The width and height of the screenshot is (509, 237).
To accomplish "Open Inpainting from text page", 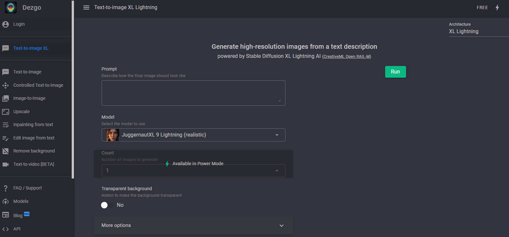I will [33, 125].
